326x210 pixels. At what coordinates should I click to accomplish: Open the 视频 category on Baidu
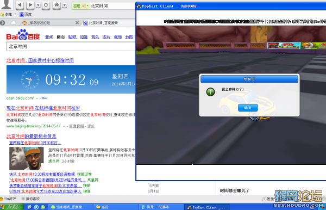pos(118,37)
